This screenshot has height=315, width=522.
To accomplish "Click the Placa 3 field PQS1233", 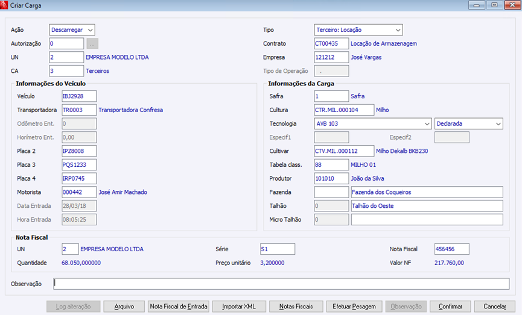I will (79, 164).
